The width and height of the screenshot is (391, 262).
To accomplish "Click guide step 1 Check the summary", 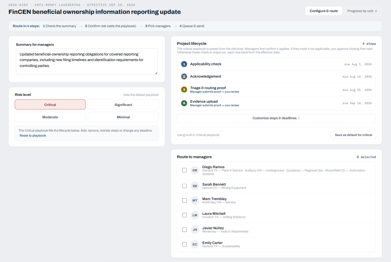I will click(59, 26).
